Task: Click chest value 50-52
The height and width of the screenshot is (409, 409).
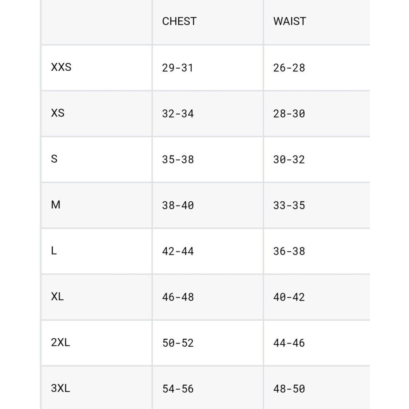Action: 178,343
